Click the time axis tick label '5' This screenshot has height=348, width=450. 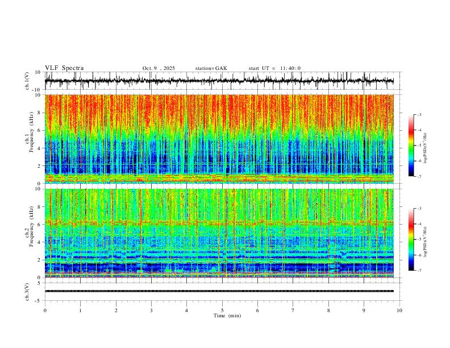(x=222, y=310)
